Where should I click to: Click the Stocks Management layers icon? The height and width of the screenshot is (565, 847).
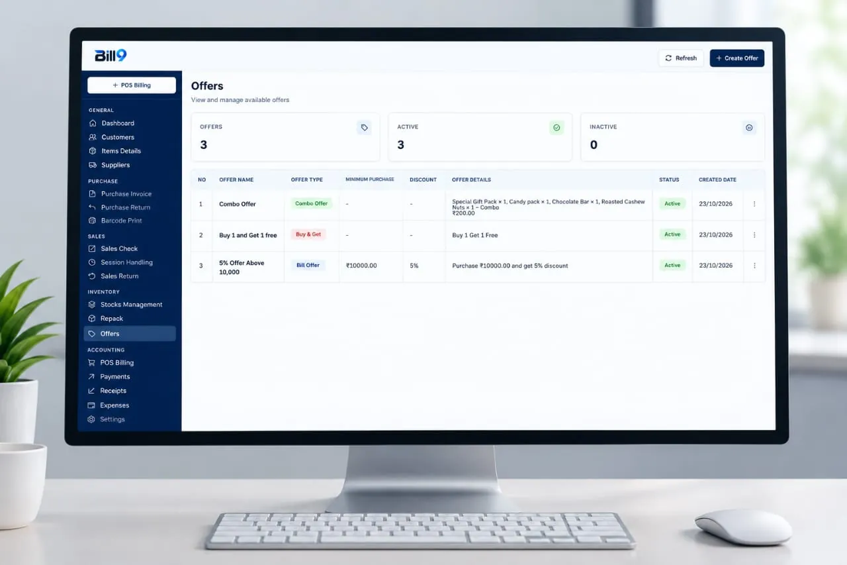(92, 305)
